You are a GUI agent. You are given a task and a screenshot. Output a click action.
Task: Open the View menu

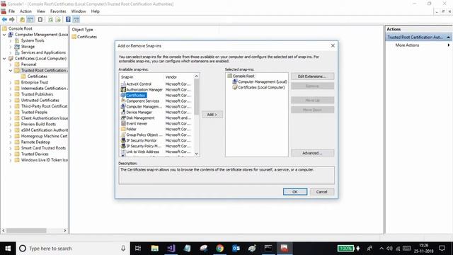tap(41, 11)
